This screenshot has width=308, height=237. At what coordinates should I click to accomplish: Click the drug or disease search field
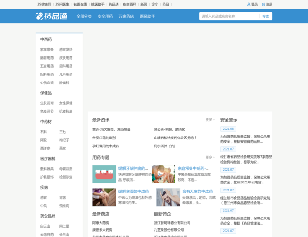point(229,16)
